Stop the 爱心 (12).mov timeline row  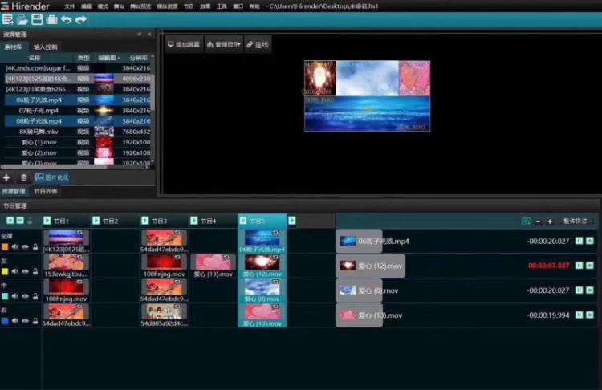[590, 266]
